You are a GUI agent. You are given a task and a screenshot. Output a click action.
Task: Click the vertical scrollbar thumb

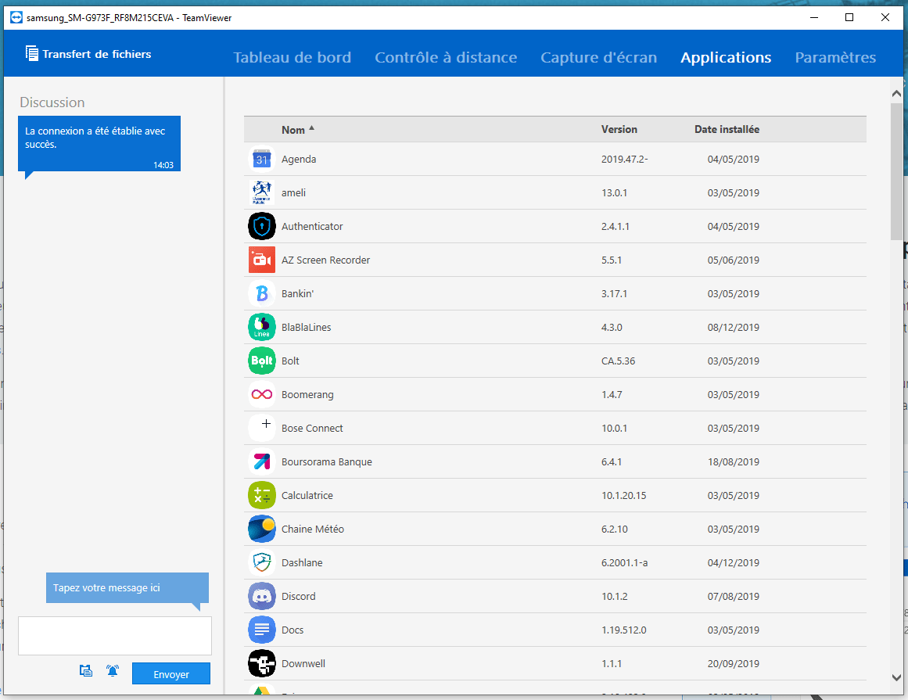(x=896, y=171)
